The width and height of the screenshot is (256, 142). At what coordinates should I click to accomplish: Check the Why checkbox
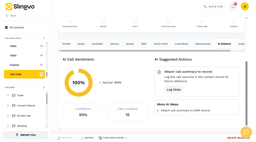point(135,22)
